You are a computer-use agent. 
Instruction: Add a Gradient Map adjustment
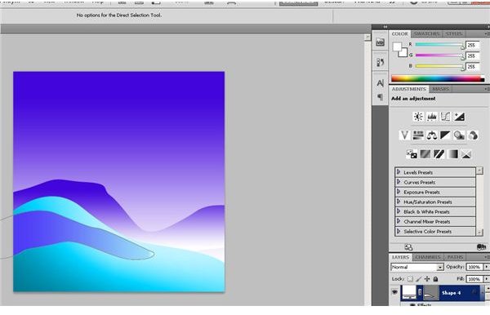point(452,154)
